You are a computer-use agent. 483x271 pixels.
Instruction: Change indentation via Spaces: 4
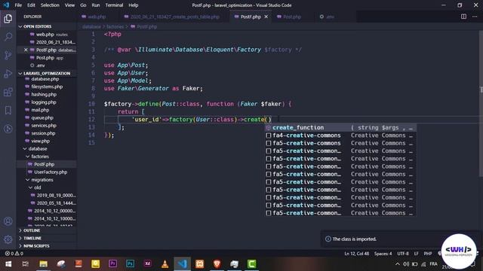click(x=383, y=254)
